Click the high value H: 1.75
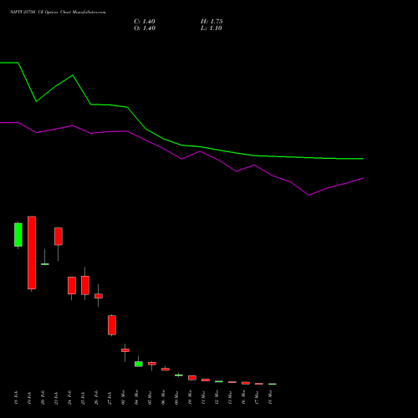The width and height of the screenshot is (418, 418). (212, 22)
